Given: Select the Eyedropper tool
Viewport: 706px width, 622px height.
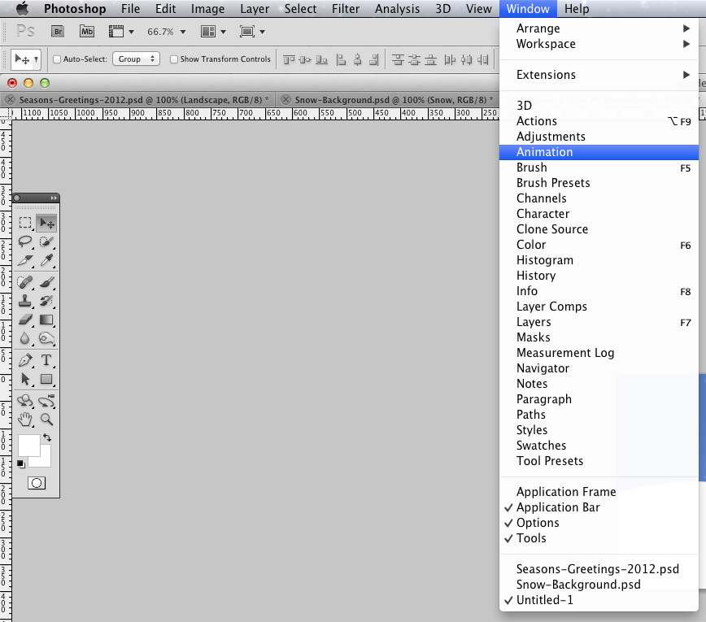Looking at the screenshot, I should (46, 260).
